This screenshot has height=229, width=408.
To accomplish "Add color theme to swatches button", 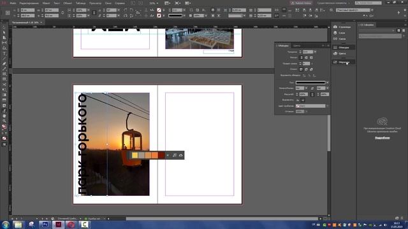I will 174,155.
